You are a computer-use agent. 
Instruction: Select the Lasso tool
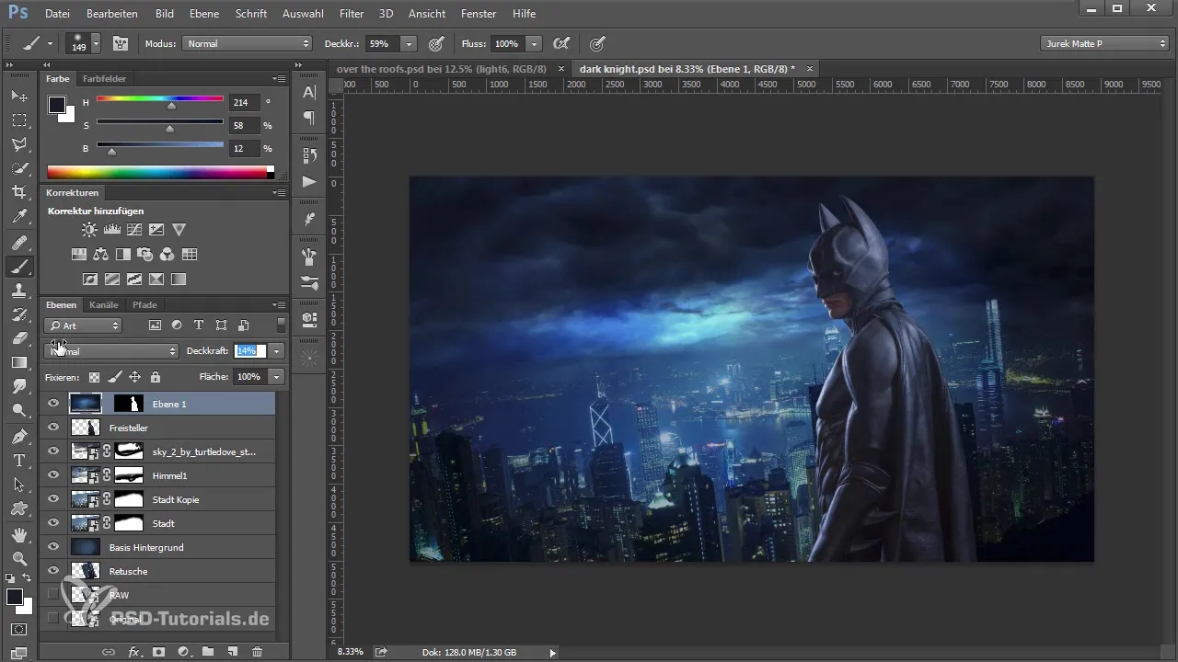point(18,144)
